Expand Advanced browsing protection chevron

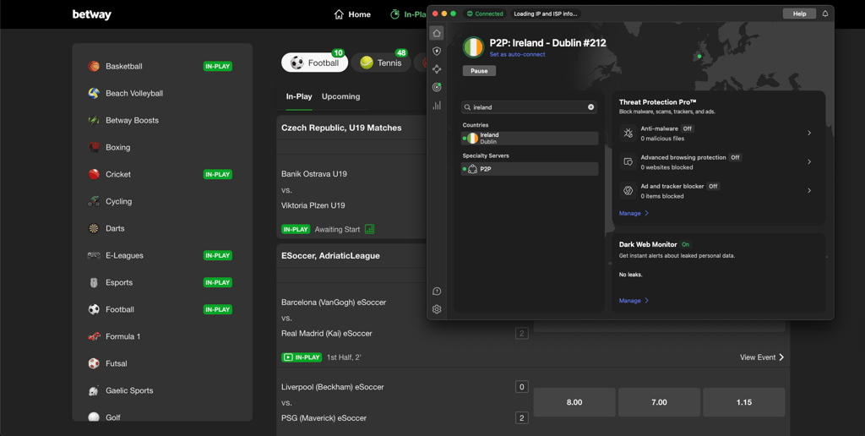809,161
